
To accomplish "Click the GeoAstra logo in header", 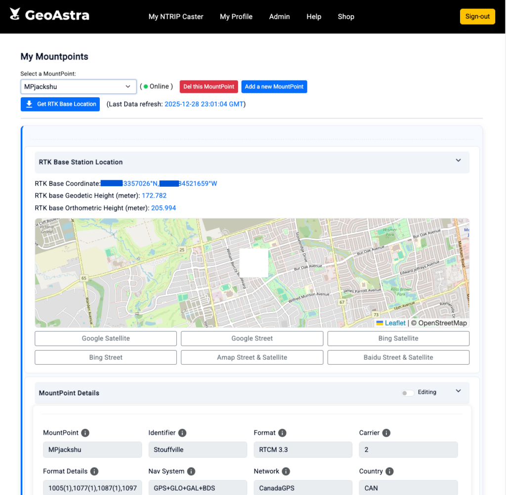I will tap(49, 15).
